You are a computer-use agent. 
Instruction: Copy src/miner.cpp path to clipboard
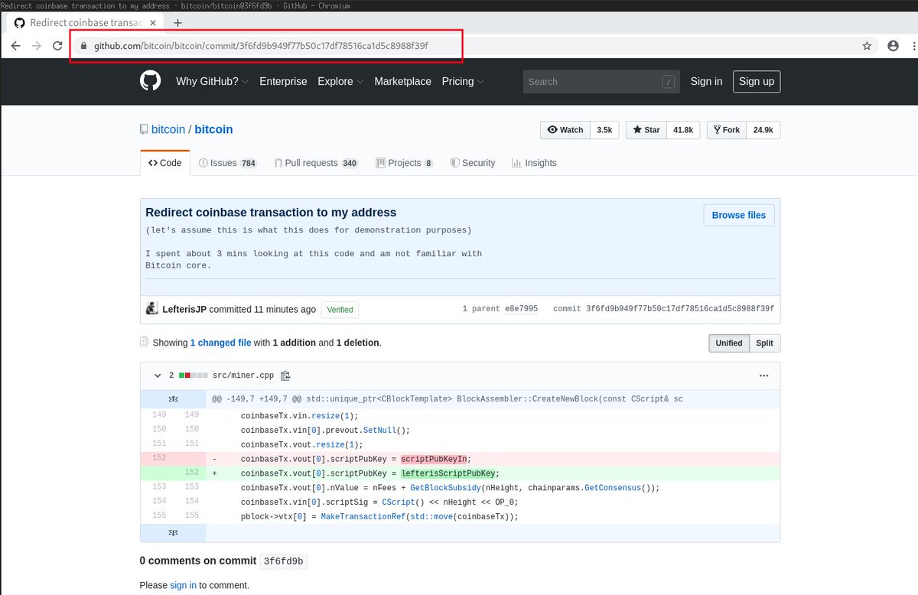[285, 376]
